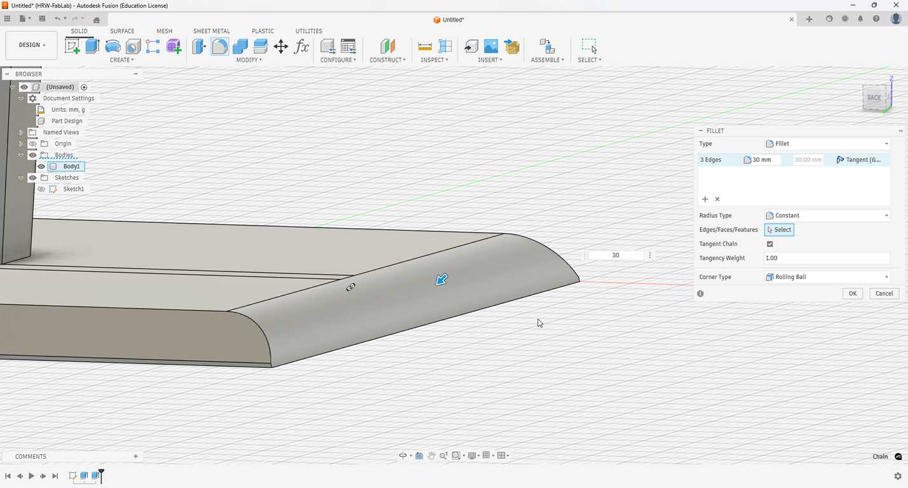Viewport: 908px width, 488px height.
Task: Choose the Extrude tool
Action: click(93, 46)
